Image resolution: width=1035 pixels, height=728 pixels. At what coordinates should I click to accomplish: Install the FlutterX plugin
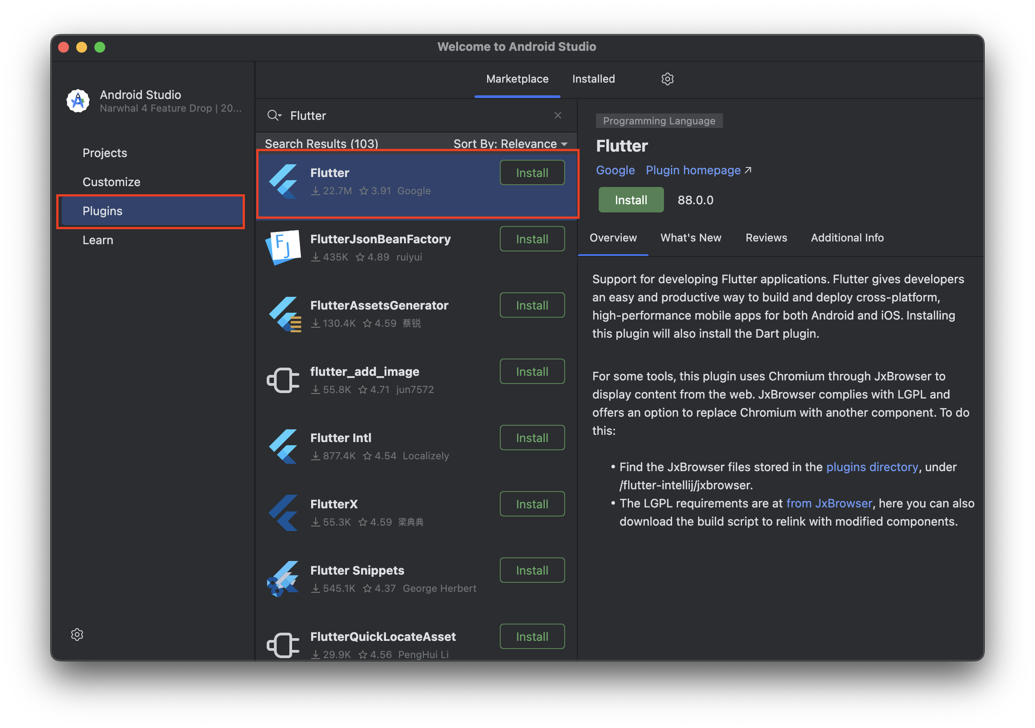coord(532,504)
